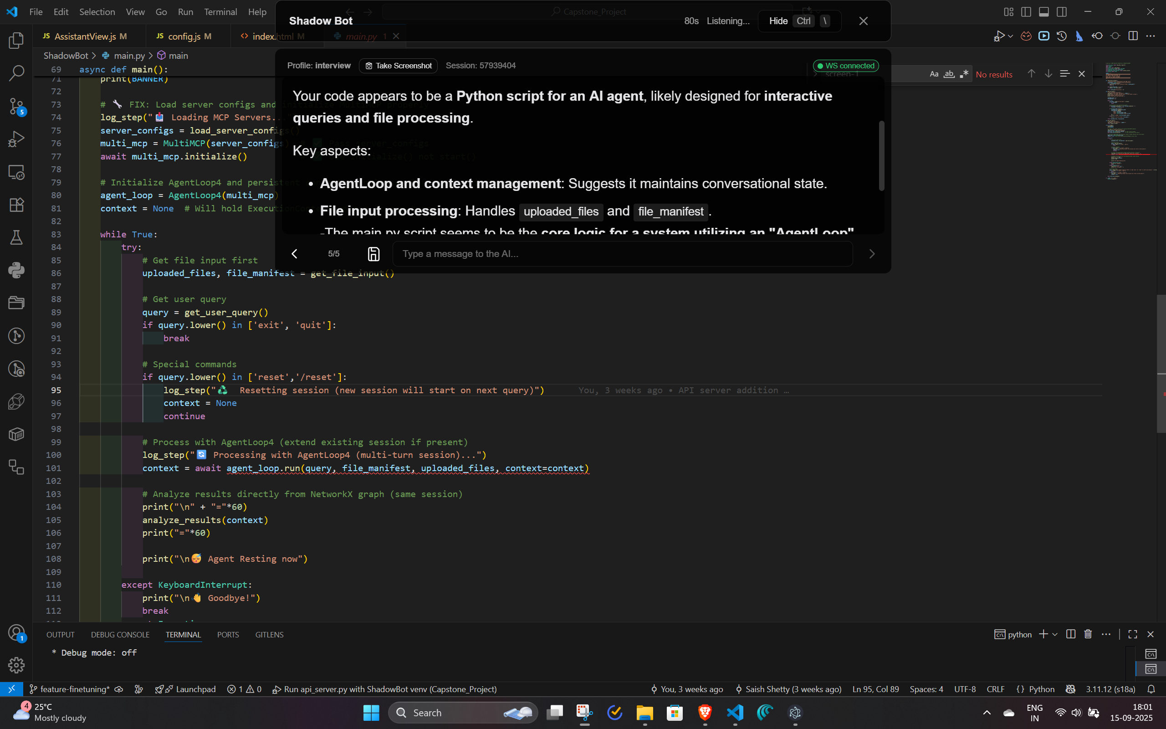Image resolution: width=1166 pixels, height=729 pixels.
Task: Click the Shadow Bot save icon
Action: [373, 254]
